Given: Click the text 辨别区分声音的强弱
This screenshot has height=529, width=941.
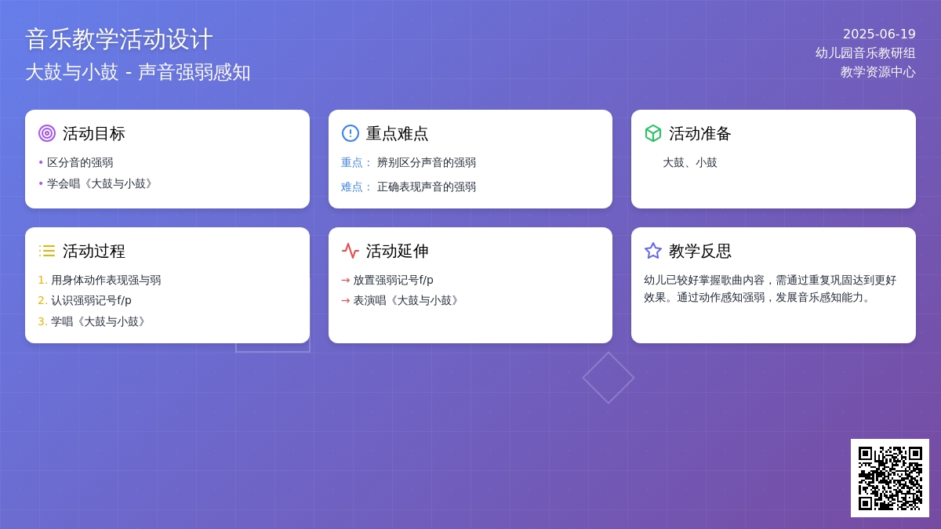Looking at the screenshot, I should 427,162.
